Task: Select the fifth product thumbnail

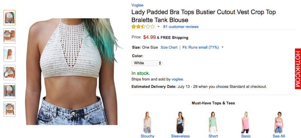Action: pos(9,91)
